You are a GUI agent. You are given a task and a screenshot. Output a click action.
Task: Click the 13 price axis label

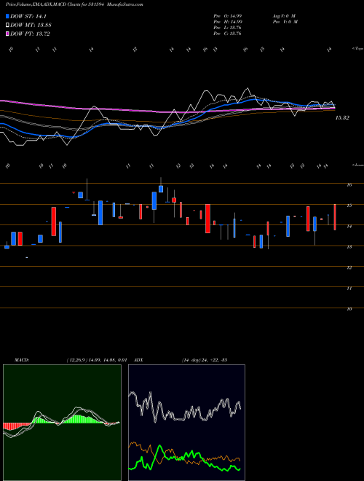click(x=349, y=246)
